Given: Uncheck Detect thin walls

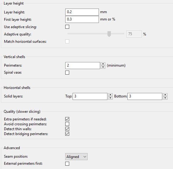Looking at the screenshot, I should pyautogui.click(x=67, y=129).
